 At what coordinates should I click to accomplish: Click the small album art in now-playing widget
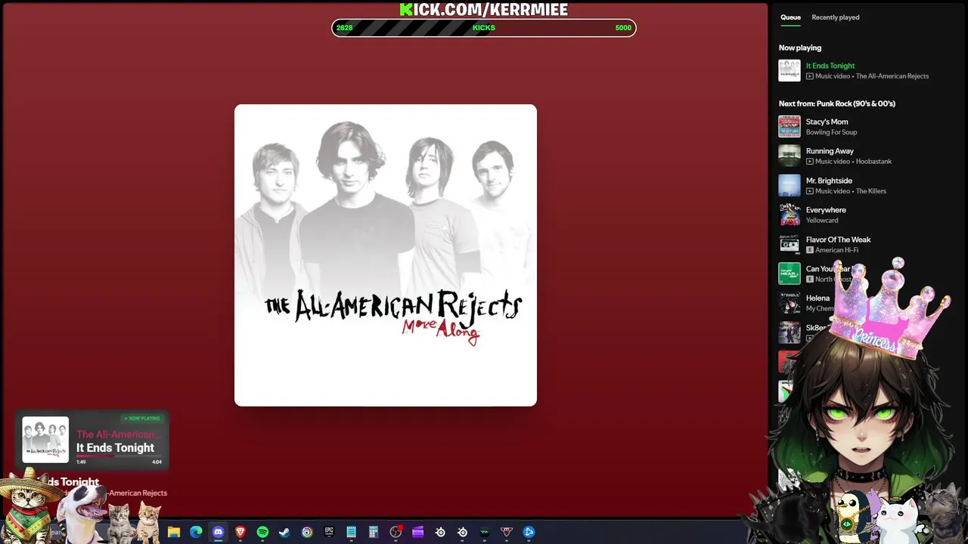pyautogui.click(x=45, y=440)
